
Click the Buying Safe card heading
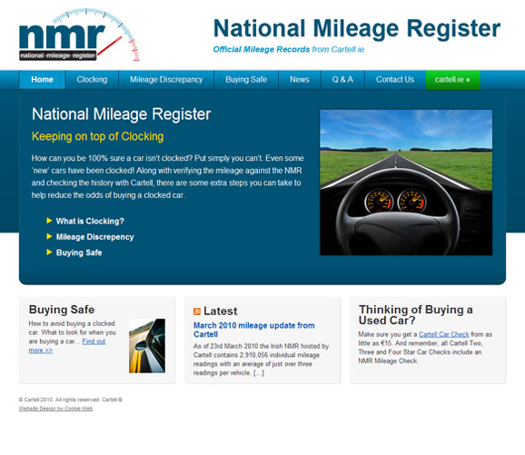coord(62,310)
